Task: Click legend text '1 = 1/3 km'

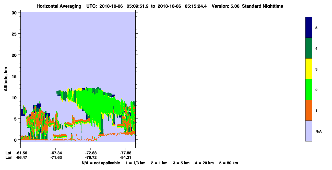Action: pos(135,163)
